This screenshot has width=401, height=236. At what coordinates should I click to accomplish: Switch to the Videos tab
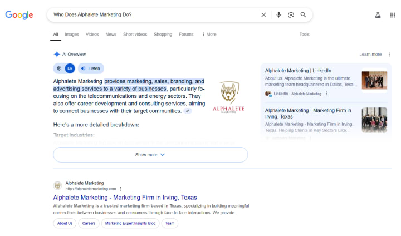(92, 35)
